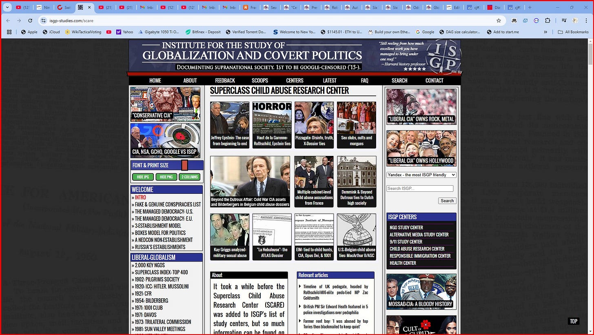The image size is (594, 335).
Task: Open the Verified Torrent bookmark
Action: point(245,32)
